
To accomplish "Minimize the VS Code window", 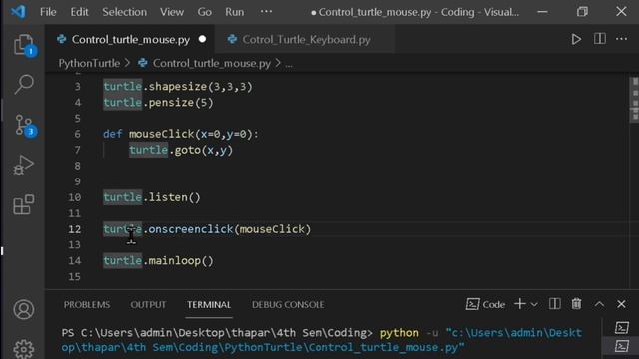I will 542,12.
